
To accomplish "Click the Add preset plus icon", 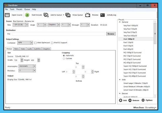I will [x=120, y=100].
